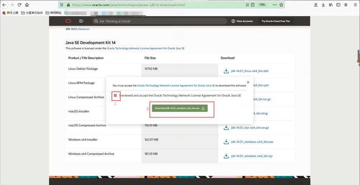The width and height of the screenshot is (360, 185).
Task: Click download icon beside osx-x64_bin.tar.gz
Action: 226,128
